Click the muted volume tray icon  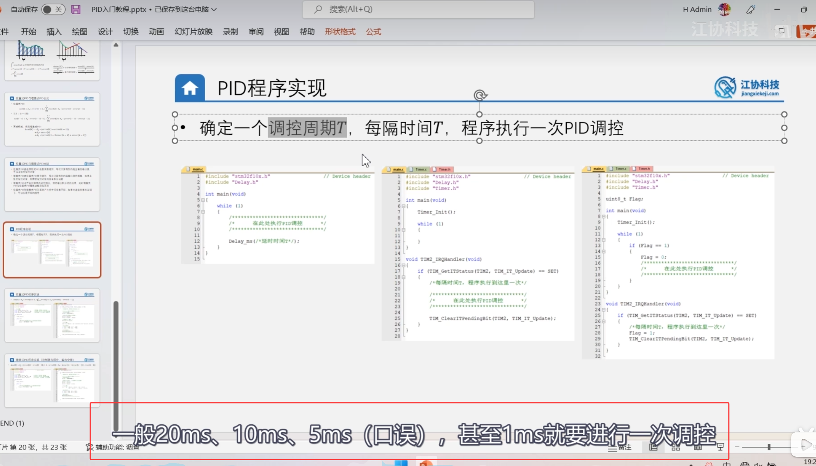tap(758, 464)
